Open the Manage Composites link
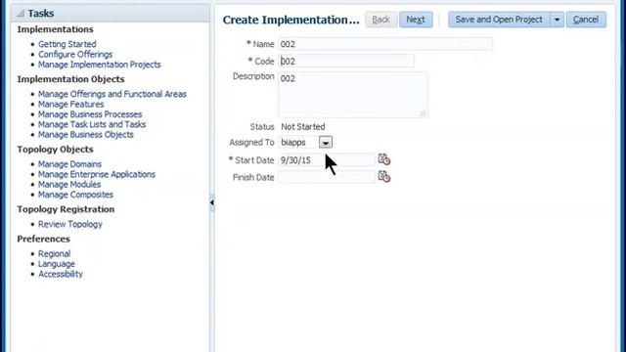The image size is (626, 352). pos(75,195)
